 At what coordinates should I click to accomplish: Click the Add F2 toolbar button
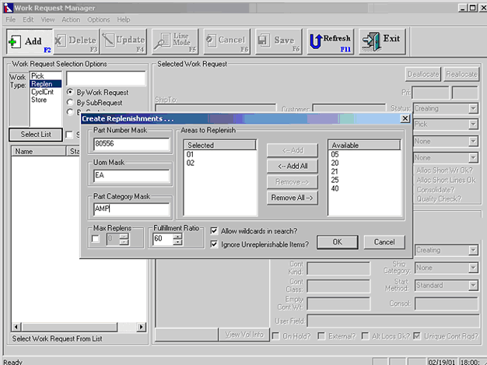(30, 41)
